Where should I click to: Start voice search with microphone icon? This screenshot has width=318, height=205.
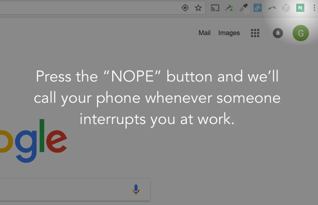pyautogui.click(x=136, y=189)
